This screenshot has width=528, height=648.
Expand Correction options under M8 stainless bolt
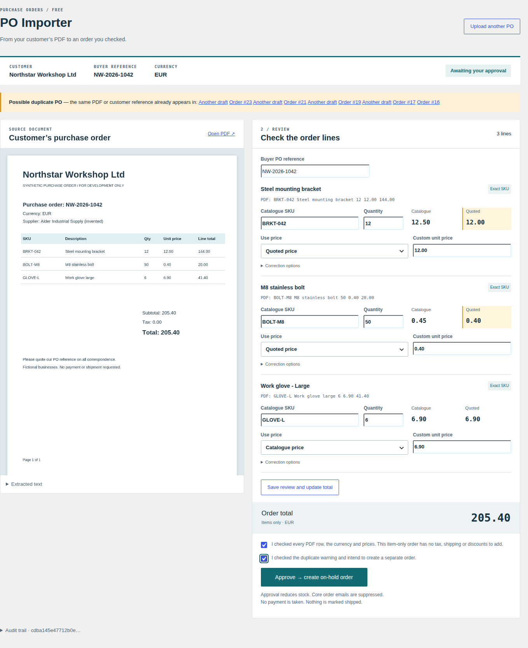[280, 364]
